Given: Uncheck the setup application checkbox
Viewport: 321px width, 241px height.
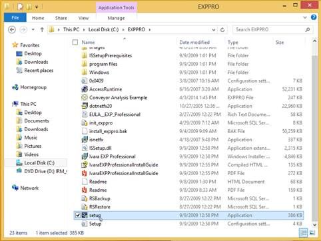Looking at the screenshot, I should 78,215.
